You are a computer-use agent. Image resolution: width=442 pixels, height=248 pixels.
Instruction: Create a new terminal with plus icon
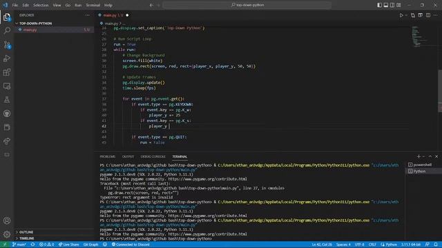pos(419,156)
